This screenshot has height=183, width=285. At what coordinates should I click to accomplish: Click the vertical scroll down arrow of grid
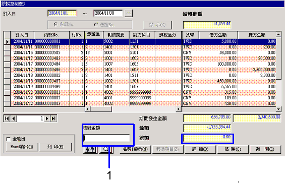[278, 109]
